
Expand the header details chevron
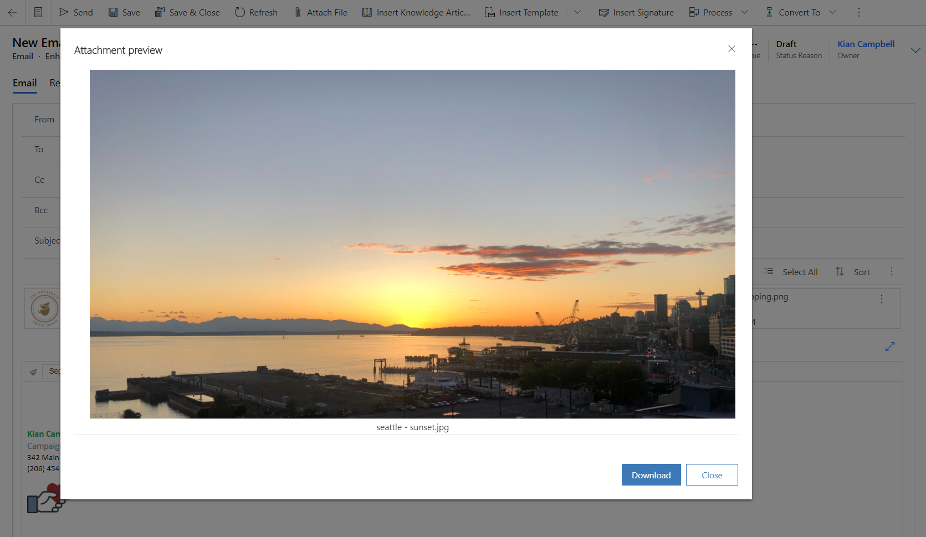point(915,50)
